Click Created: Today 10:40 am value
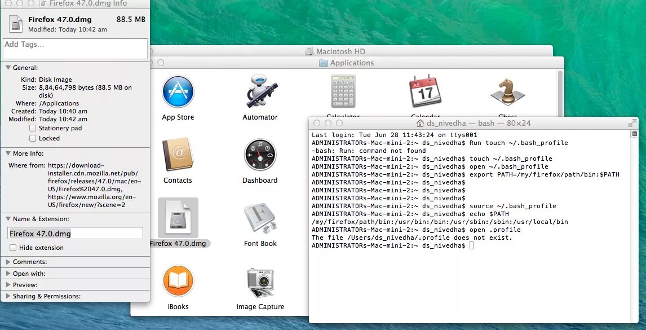This screenshot has height=330, width=646. tap(63, 111)
